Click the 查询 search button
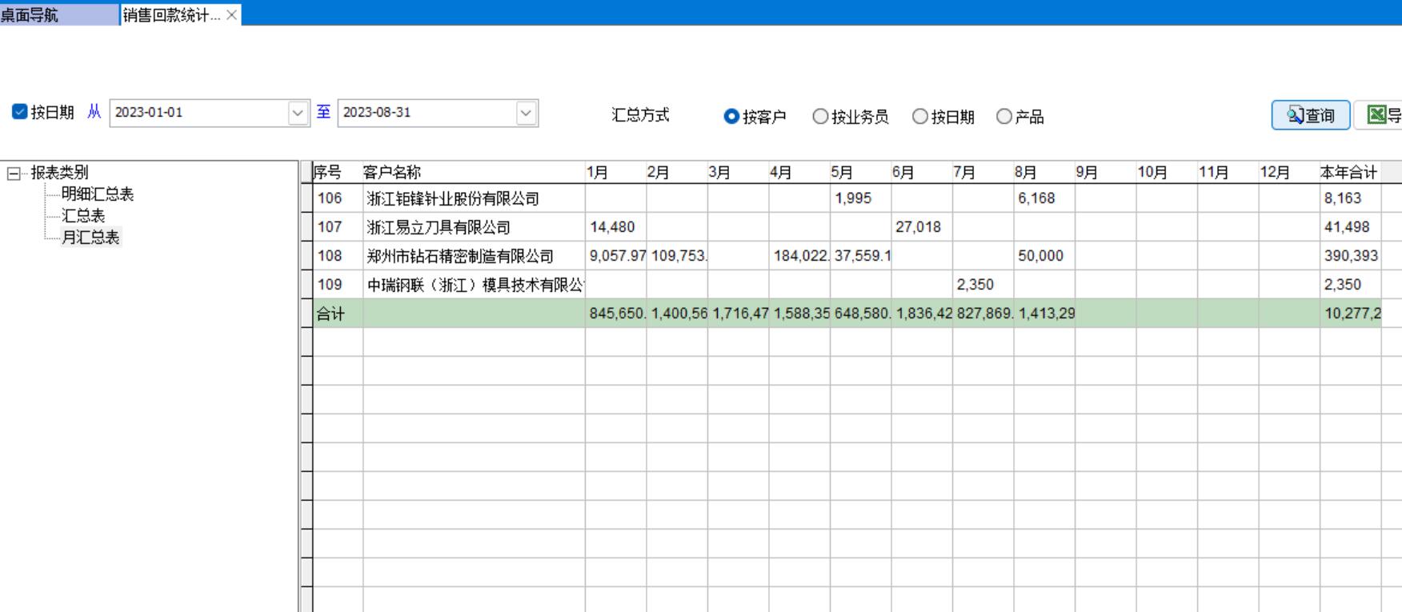The height and width of the screenshot is (612, 1402). [1310, 115]
